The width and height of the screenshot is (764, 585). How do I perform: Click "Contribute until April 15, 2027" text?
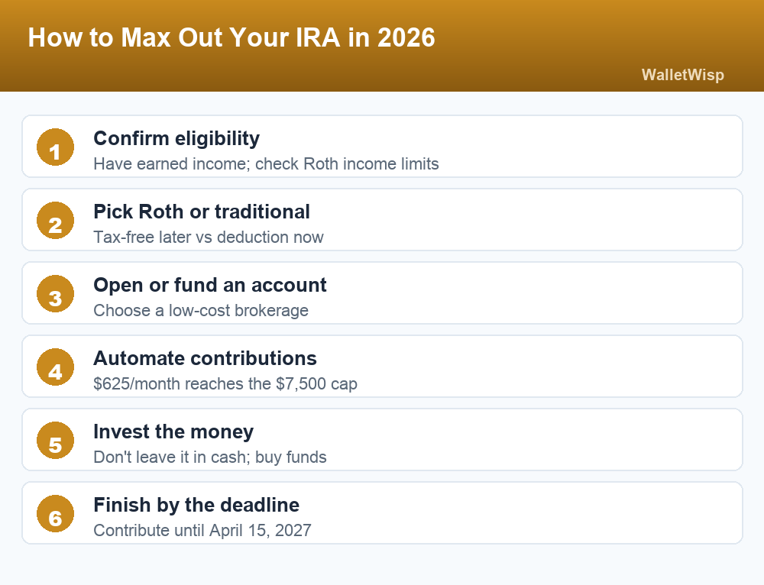click(x=202, y=531)
